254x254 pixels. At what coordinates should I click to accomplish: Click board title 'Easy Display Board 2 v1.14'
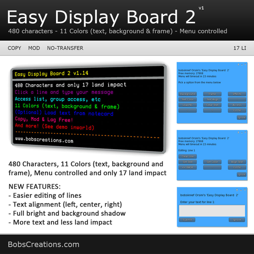[51, 74]
